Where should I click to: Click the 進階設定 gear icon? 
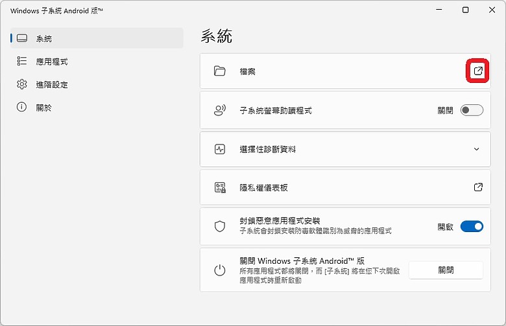pyautogui.click(x=21, y=84)
